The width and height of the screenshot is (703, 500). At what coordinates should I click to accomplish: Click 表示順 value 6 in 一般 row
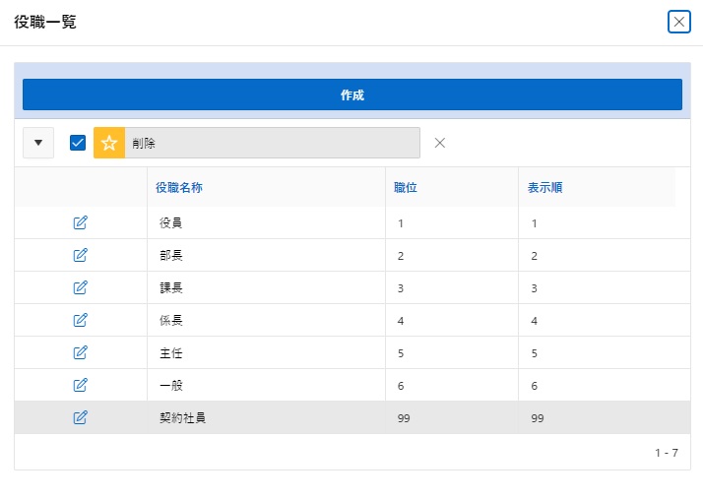(x=534, y=386)
